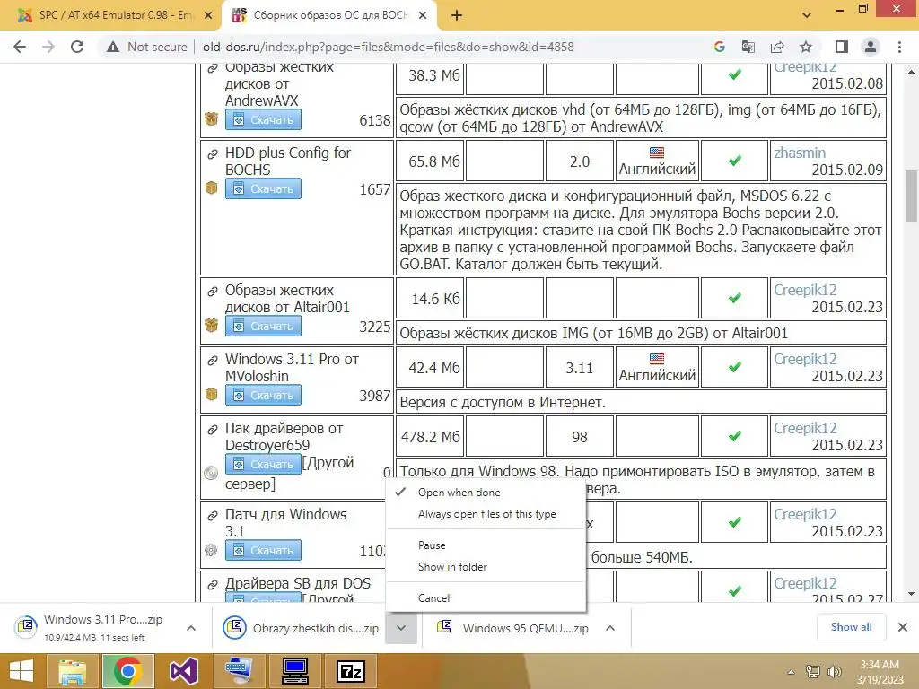The width and height of the screenshot is (919, 689).
Task: Reload the current page
Action: click(77, 47)
